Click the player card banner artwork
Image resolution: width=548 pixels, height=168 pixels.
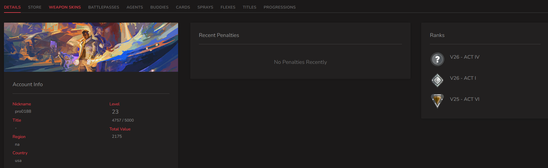pyautogui.click(x=91, y=47)
